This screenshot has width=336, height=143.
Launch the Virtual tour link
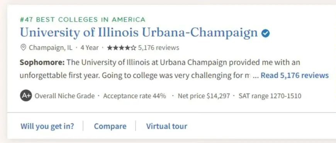(166, 126)
